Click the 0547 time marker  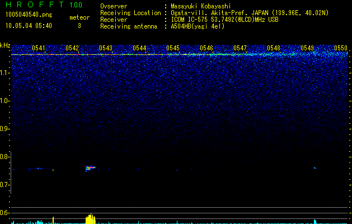(240, 48)
